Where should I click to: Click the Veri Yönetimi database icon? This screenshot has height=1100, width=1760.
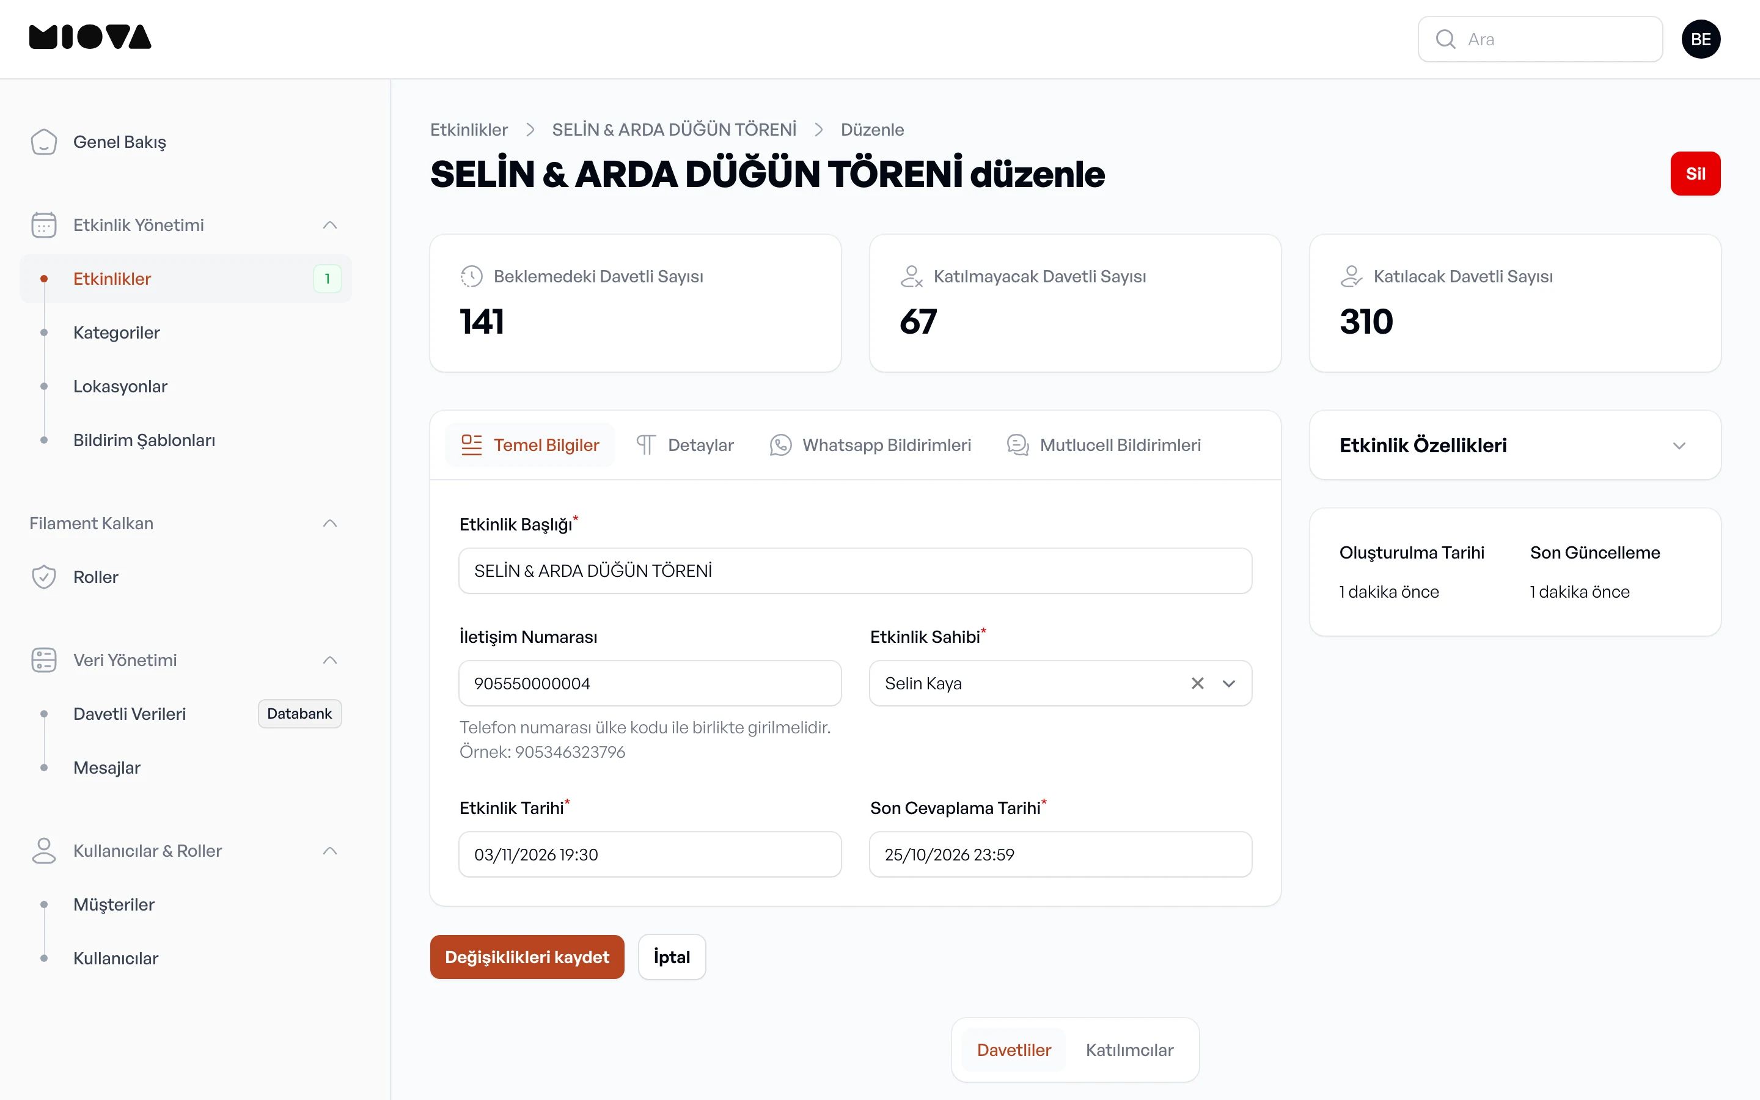click(43, 660)
